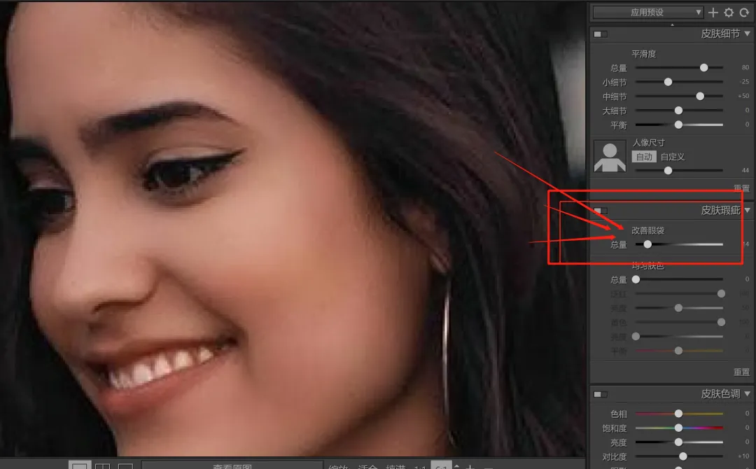This screenshot has height=469, width=756.
Task: Toggle the 皮肤瑕疵 section on/off switch
Action: (x=601, y=210)
